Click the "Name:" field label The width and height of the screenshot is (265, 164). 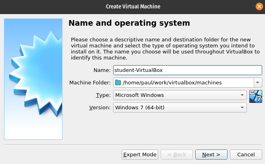102,70
